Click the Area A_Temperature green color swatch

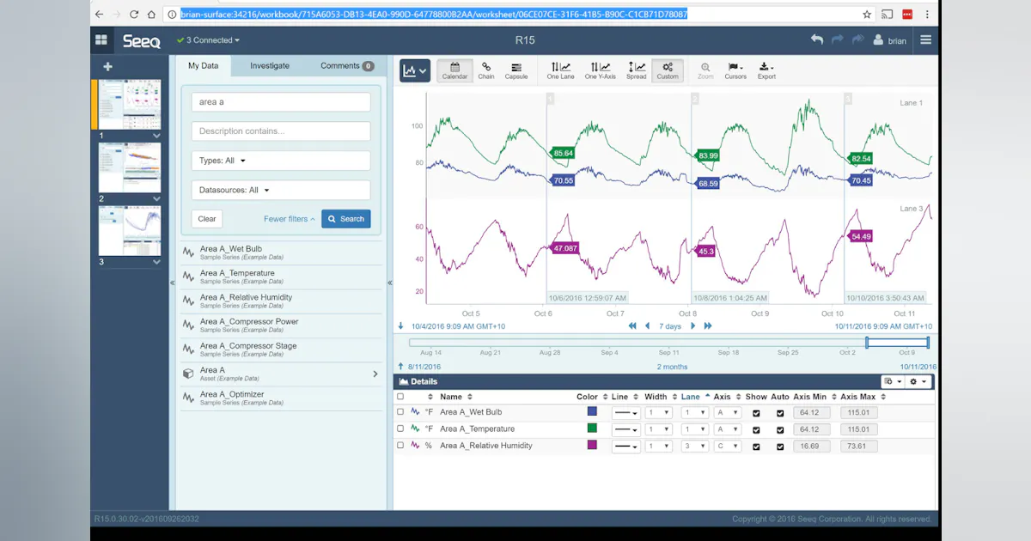592,429
